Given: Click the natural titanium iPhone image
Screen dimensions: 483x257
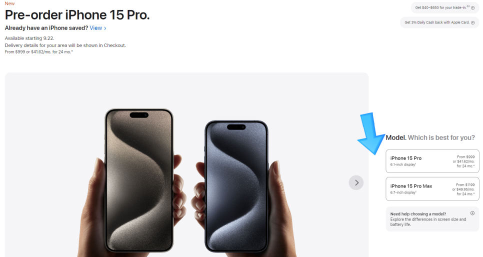Looking at the screenshot, I should click(x=139, y=180).
